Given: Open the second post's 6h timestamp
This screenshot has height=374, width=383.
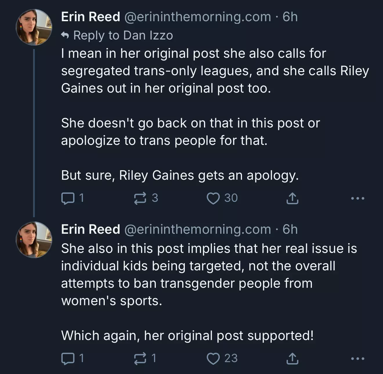Looking at the screenshot, I should click(x=290, y=229).
